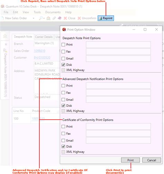The image size is (164, 174).
Task: Expand the search tool dropdown arrow
Action: click(44, 18)
